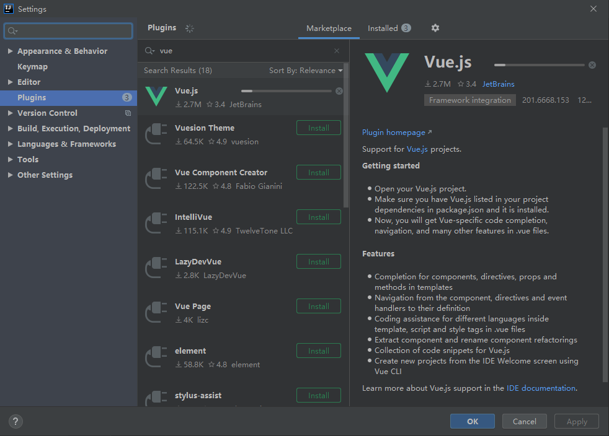
Task: Click the Vue.js download progress bar in list
Action: (287, 91)
